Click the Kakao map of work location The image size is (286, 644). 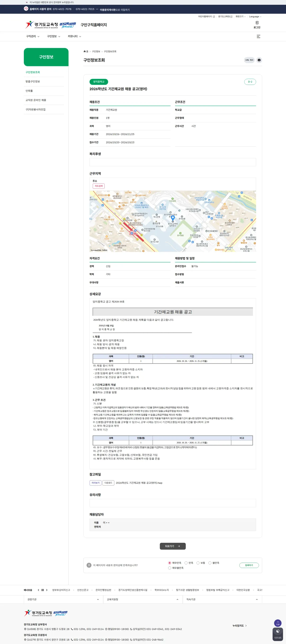point(173,221)
